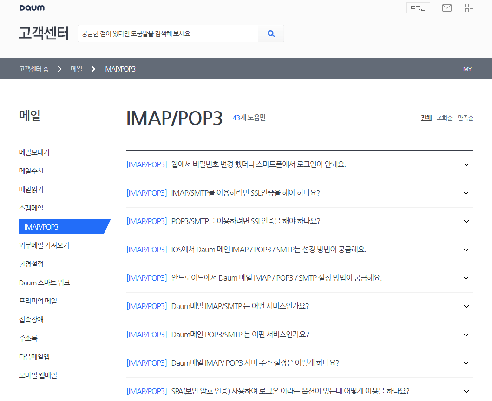Expand chevron for Daum메일 IMAP/SMTP 서비스 question
The width and height of the screenshot is (492, 401).
[466, 307]
